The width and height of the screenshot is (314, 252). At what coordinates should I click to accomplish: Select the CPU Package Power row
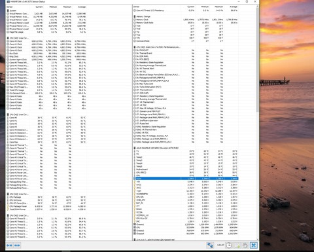(x=46, y=206)
